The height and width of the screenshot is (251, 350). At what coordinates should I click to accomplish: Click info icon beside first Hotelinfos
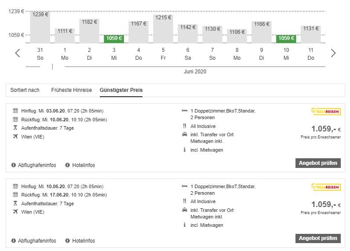coord(68,165)
